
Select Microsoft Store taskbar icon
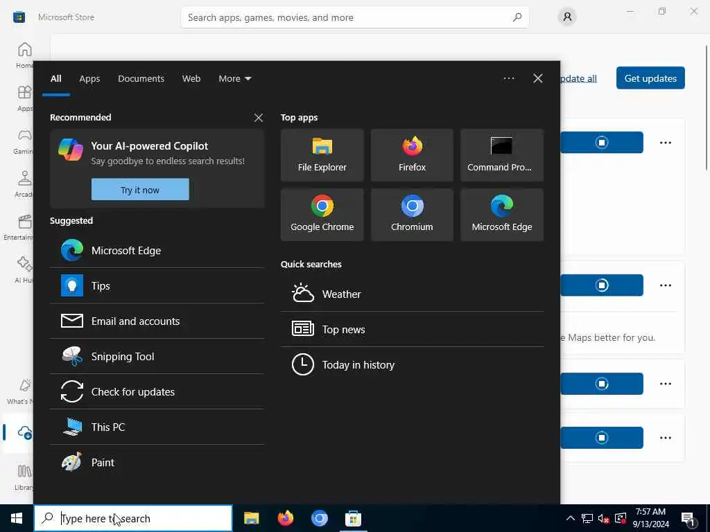tap(353, 518)
